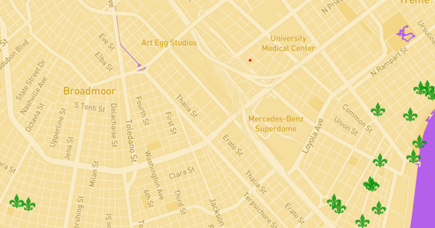Select the fleur-de-lis marker near Common St
The width and height of the screenshot is (435, 228).
tap(377, 110)
